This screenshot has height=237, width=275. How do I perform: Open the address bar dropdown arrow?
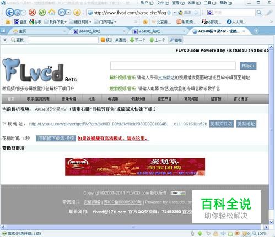click(x=175, y=13)
